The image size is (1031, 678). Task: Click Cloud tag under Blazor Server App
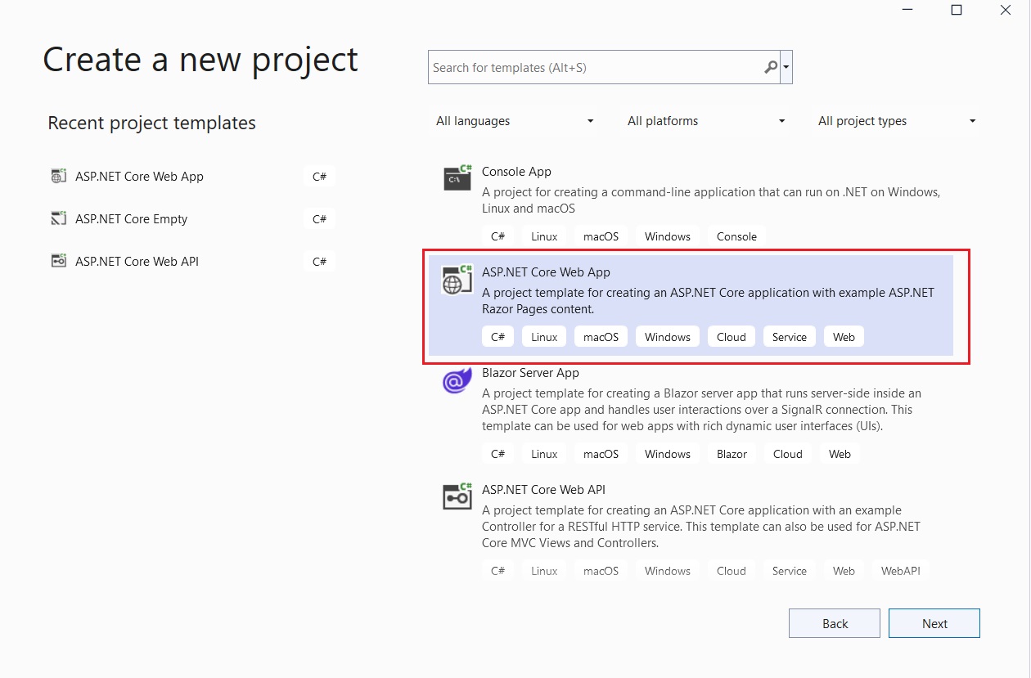[x=788, y=454]
